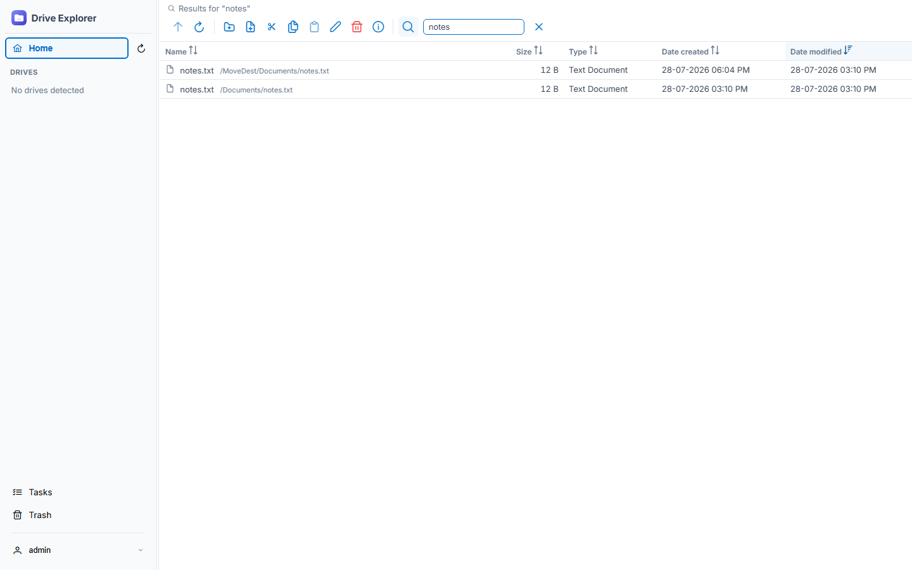This screenshot has height=570, width=912.
Task: Click the Drive Explorer logo icon
Action: click(x=19, y=18)
